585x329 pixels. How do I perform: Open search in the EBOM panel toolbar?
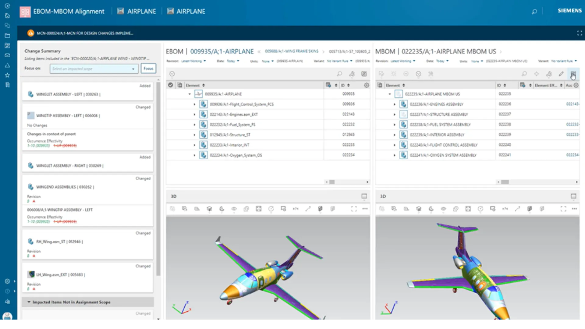(x=339, y=74)
